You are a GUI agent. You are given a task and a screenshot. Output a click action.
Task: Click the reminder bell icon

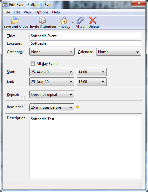[x=77, y=107]
